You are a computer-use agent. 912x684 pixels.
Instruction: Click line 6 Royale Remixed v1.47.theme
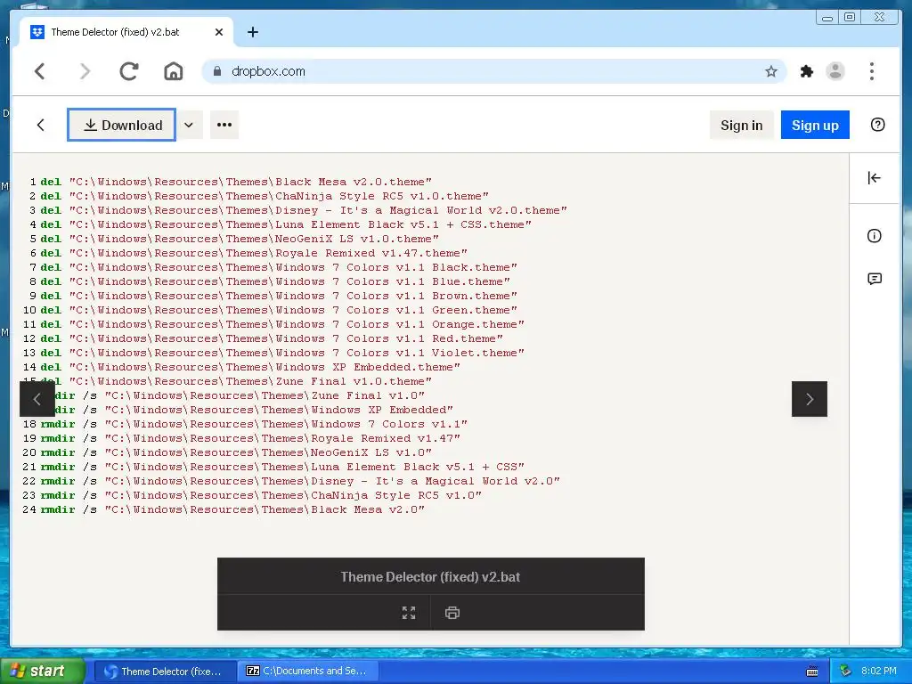tap(268, 254)
